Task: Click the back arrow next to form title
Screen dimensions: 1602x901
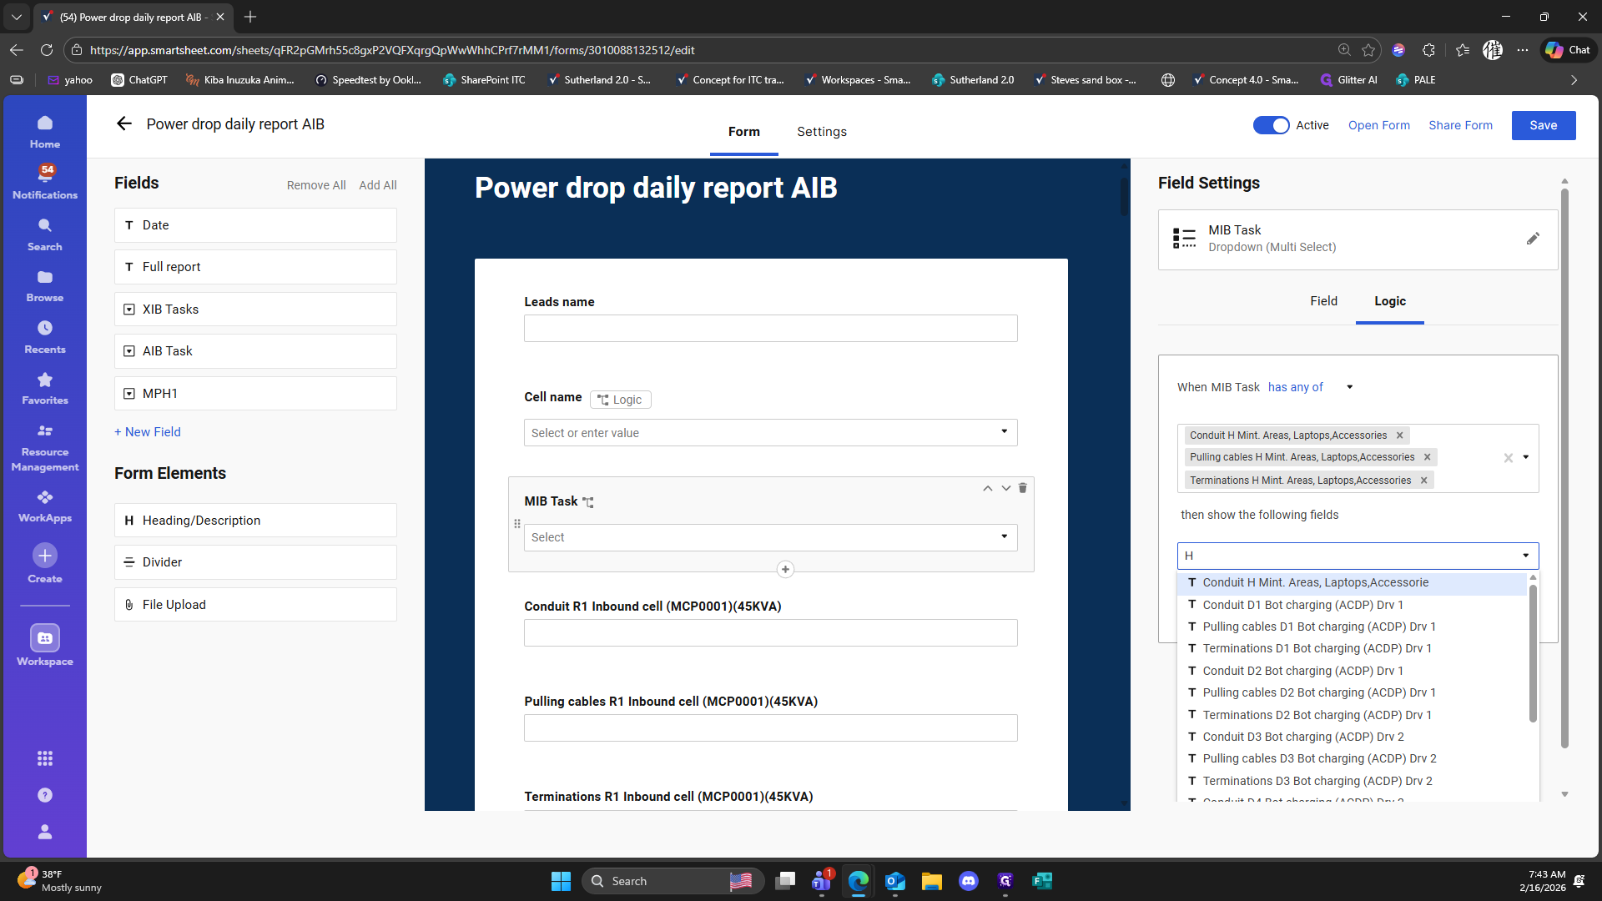Action: (x=124, y=123)
